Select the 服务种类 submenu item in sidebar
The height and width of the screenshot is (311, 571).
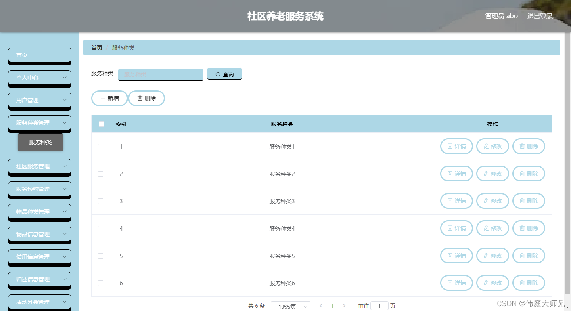40,142
